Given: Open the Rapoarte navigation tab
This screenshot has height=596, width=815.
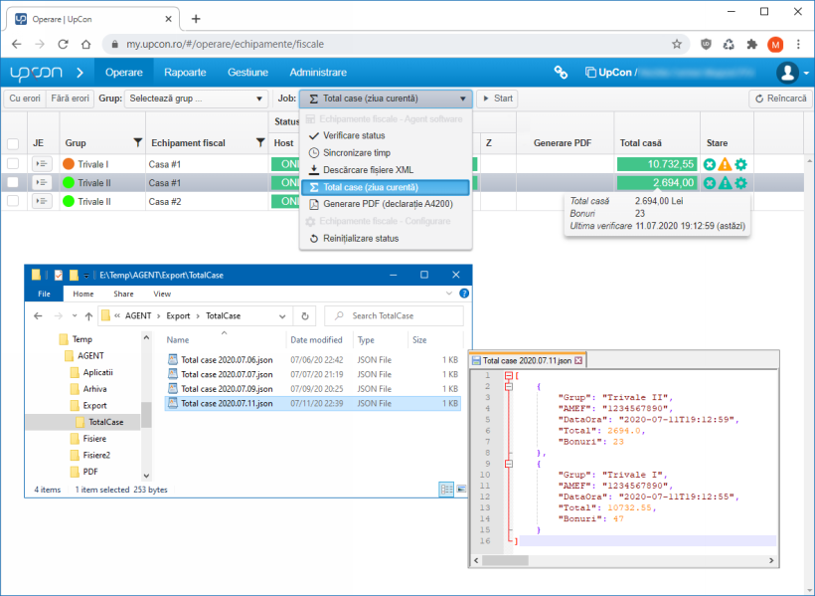Looking at the screenshot, I should point(185,73).
